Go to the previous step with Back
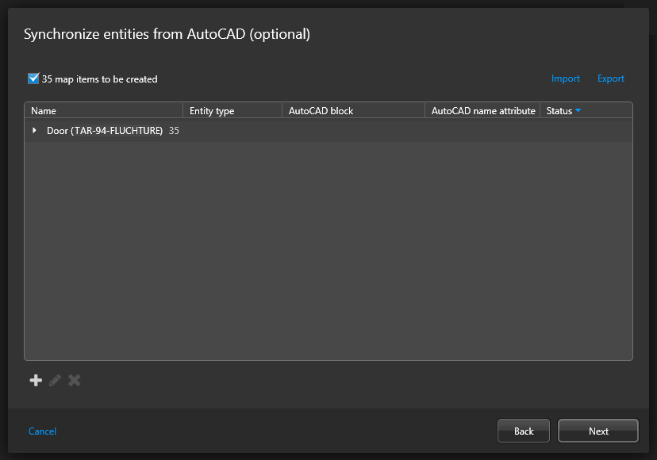This screenshot has height=460, width=657. (x=524, y=431)
